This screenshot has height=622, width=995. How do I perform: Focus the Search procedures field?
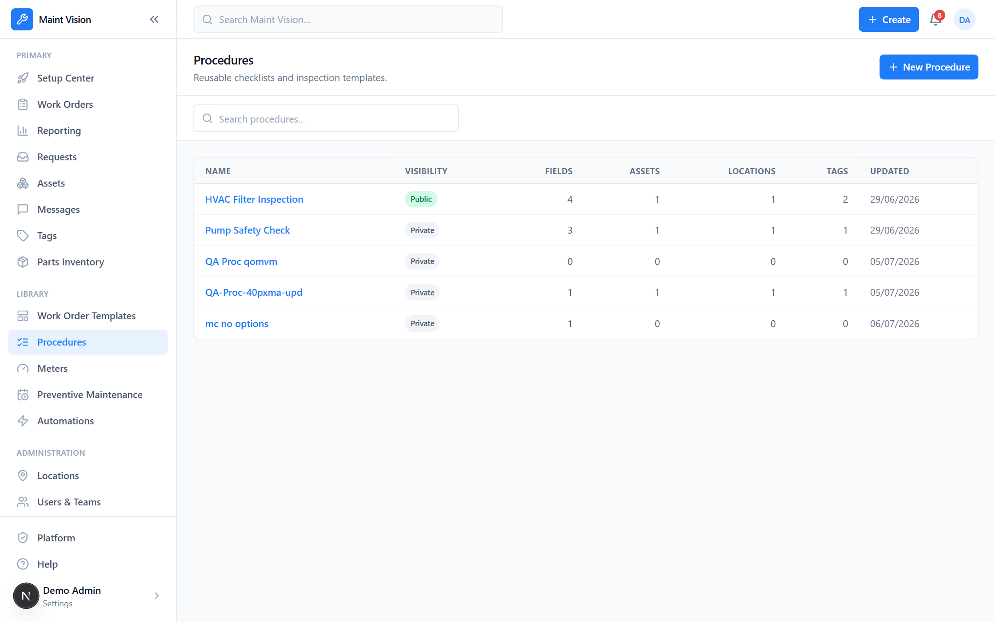326,118
